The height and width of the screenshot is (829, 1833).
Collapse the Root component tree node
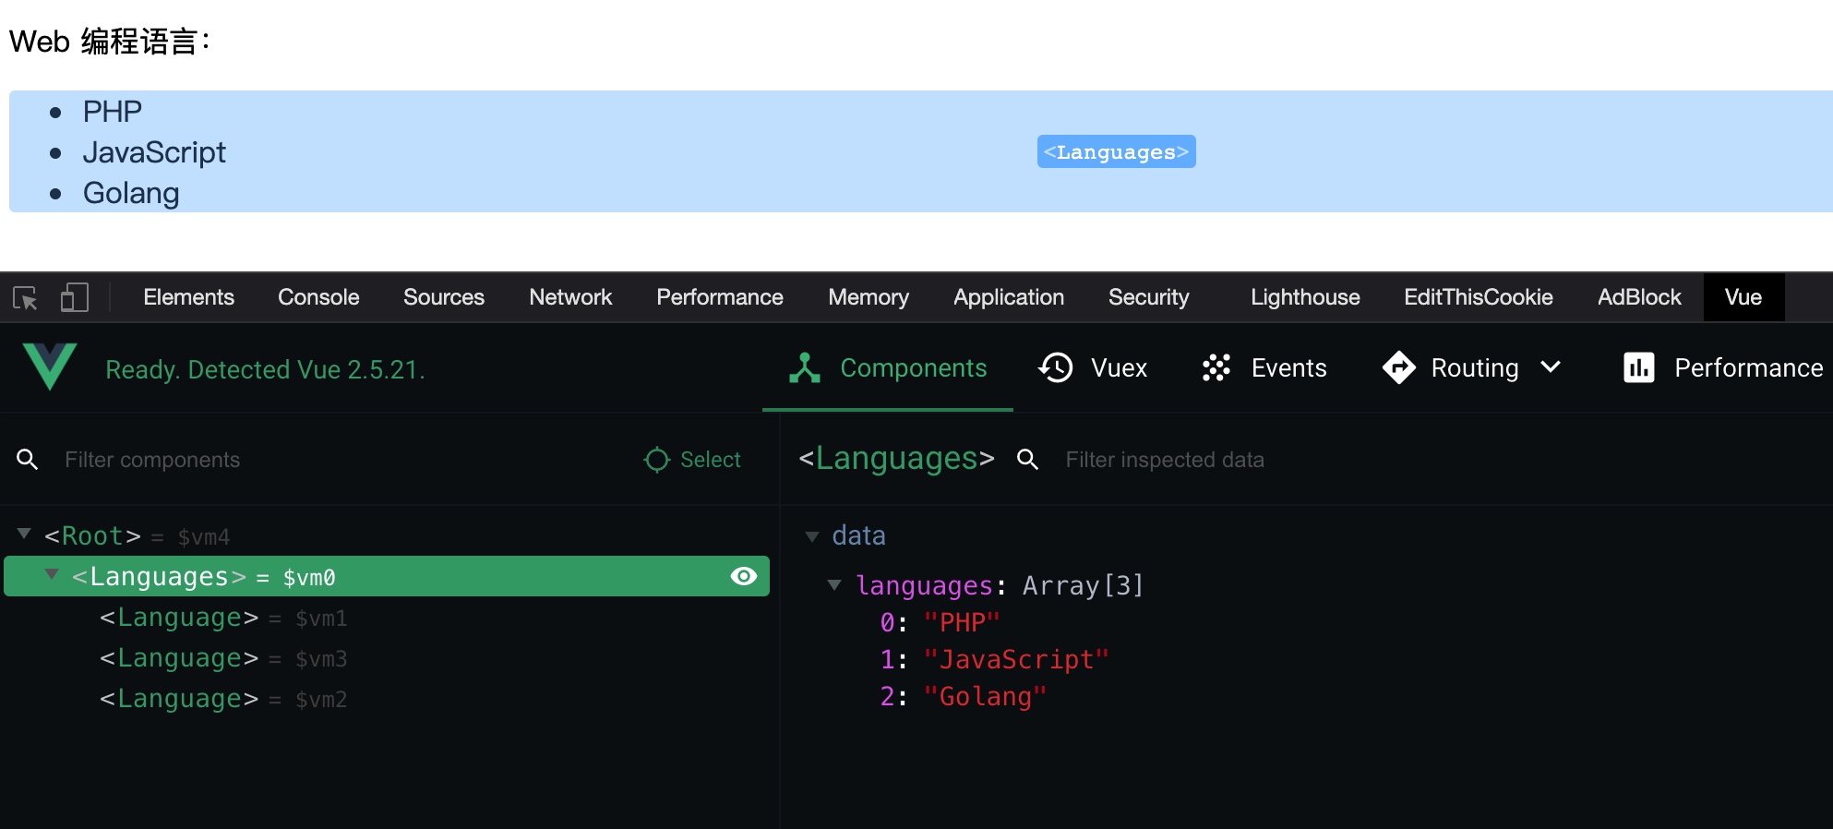point(25,534)
